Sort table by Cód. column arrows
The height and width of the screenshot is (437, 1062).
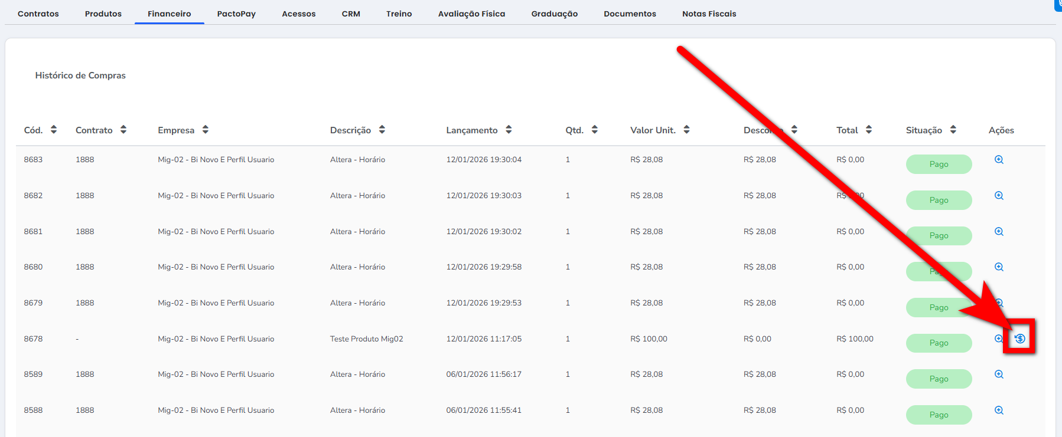[54, 130]
